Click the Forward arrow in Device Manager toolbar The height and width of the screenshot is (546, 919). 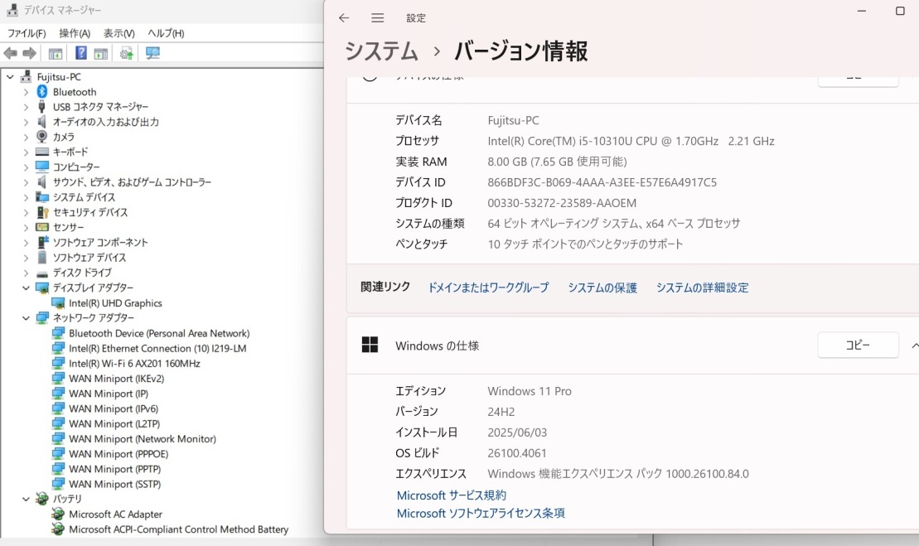[29, 53]
